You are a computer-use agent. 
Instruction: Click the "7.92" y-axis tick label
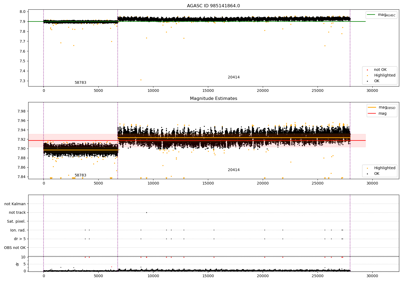(22, 139)
